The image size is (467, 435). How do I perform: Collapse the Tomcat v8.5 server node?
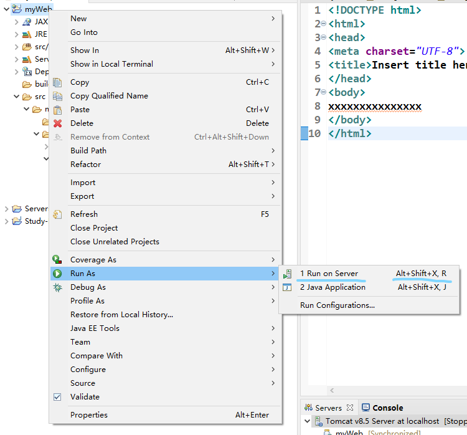(x=308, y=421)
